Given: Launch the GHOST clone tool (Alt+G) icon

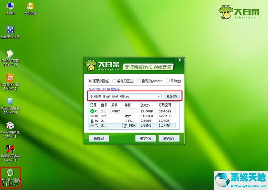Looking at the screenshot, I should coord(10,58).
